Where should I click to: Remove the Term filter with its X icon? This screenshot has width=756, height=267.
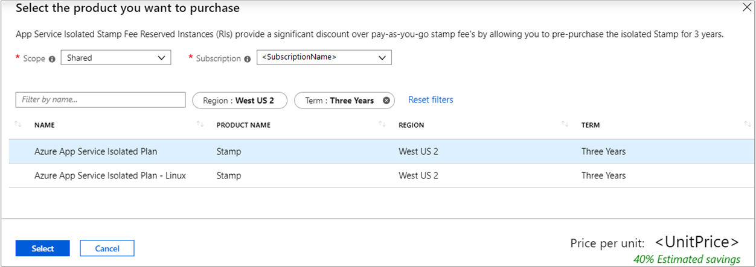click(386, 101)
